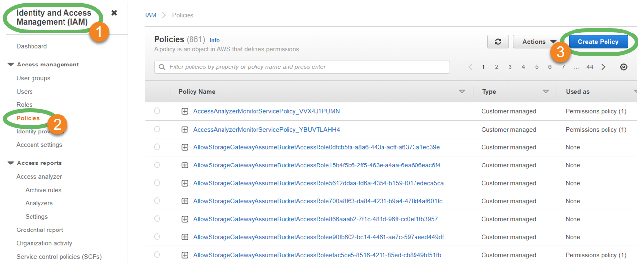Open Credential report in sidebar

click(40, 230)
